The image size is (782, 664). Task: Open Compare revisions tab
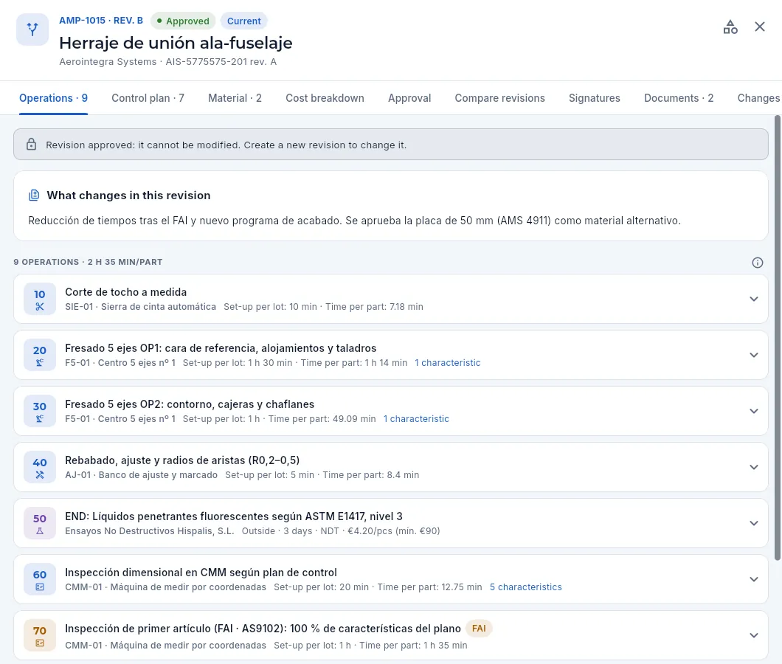499,98
